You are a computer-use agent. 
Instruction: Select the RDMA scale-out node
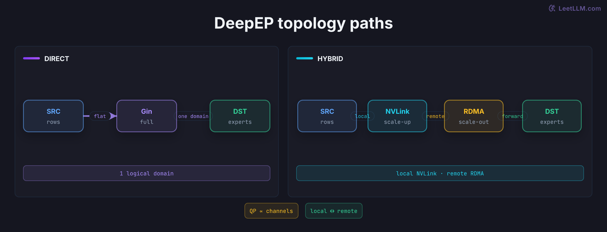[474, 116]
